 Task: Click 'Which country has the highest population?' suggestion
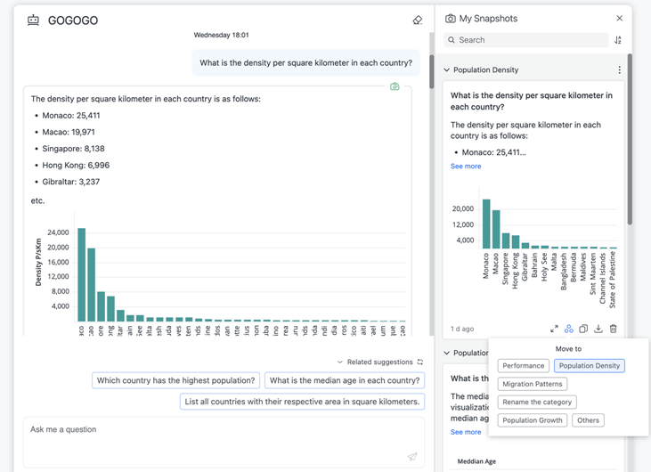[176, 380]
